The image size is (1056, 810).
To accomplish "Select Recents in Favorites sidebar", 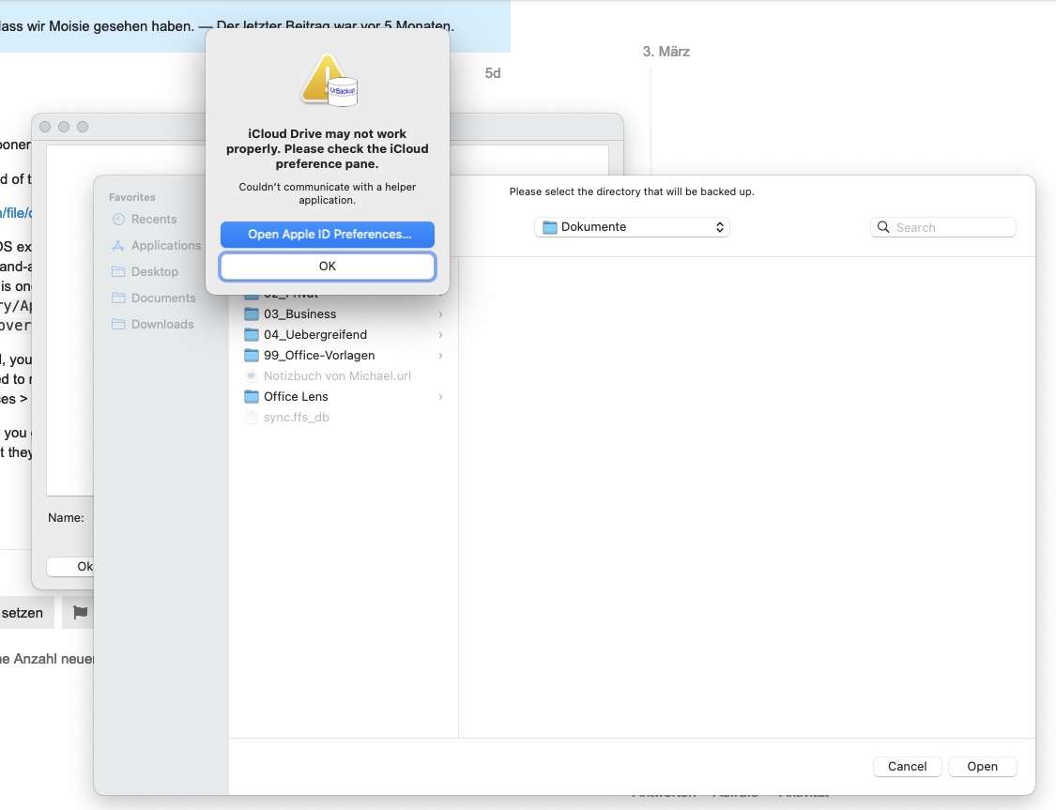I will 154,220.
